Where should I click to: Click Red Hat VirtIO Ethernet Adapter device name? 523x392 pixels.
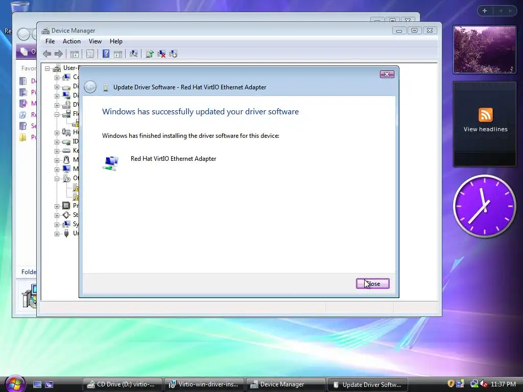coord(174,159)
